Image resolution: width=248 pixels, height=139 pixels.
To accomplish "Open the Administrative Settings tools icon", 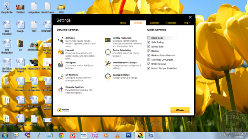I will pyautogui.click(x=108, y=64).
